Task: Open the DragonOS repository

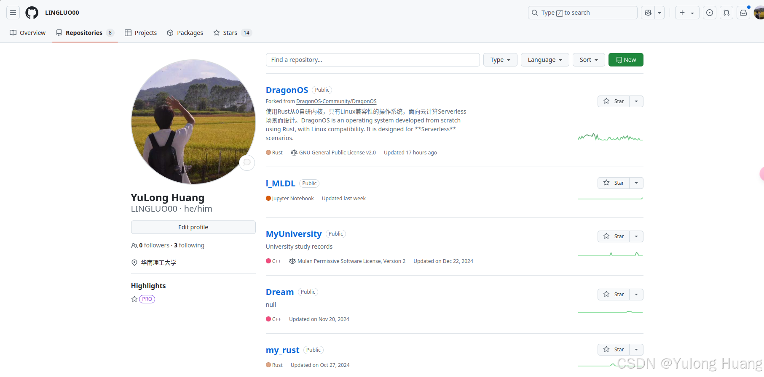Action: coord(287,90)
